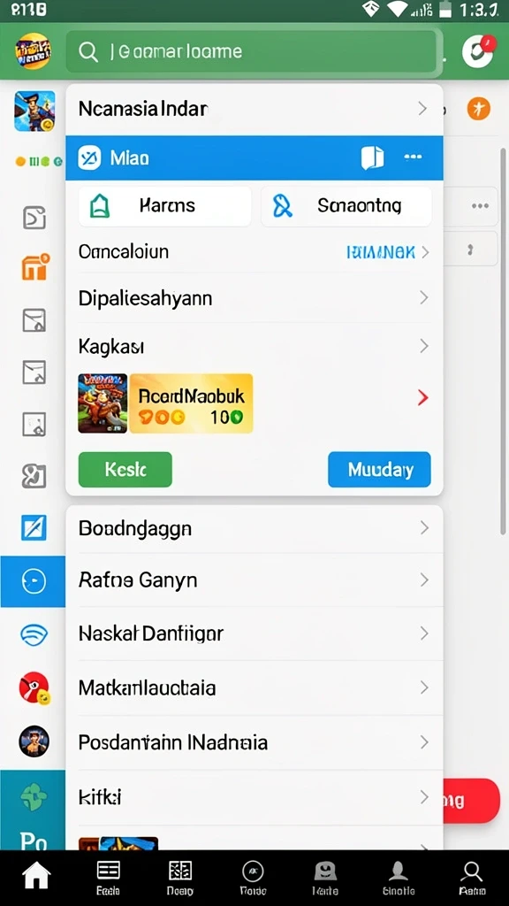
Task: Tap the orange building sidebar icon
Action: (35, 267)
